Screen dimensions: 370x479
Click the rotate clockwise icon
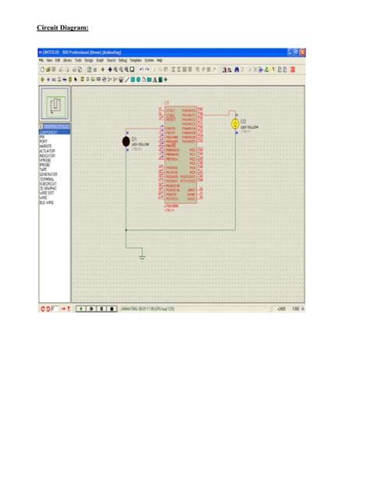(43, 309)
